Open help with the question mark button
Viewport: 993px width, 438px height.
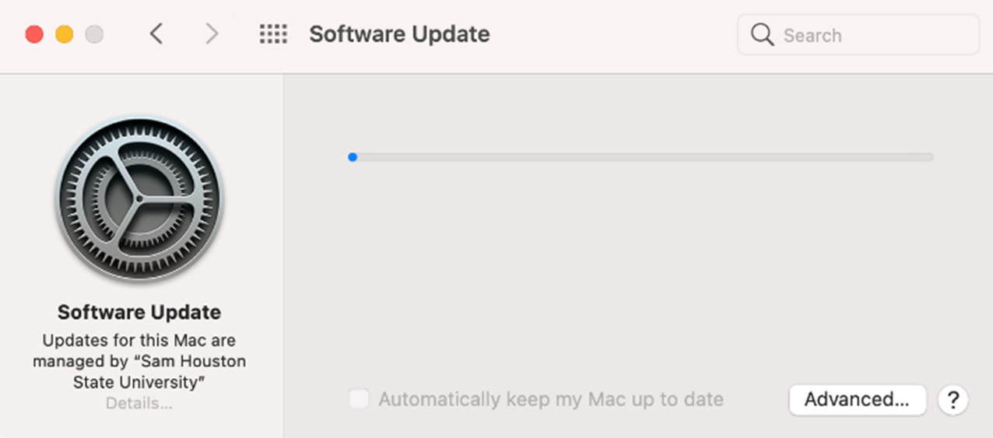(x=953, y=400)
